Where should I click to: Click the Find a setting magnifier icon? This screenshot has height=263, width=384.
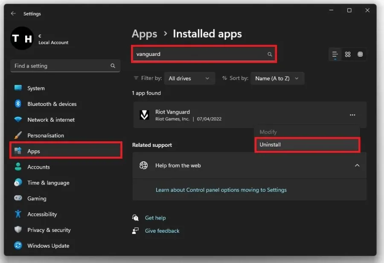click(x=113, y=66)
